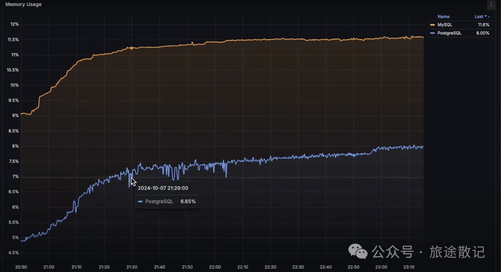The height and width of the screenshot is (272, 501).
Task: Click the 12% y-axis label
Action: coord(14,24)
